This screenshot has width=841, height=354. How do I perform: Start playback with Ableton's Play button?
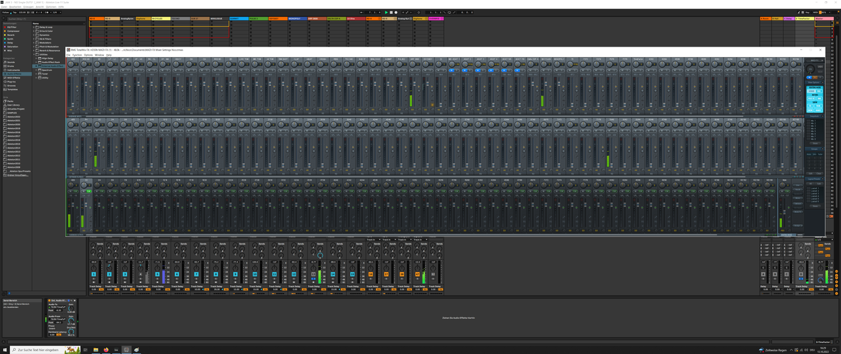tap(386, 12)
